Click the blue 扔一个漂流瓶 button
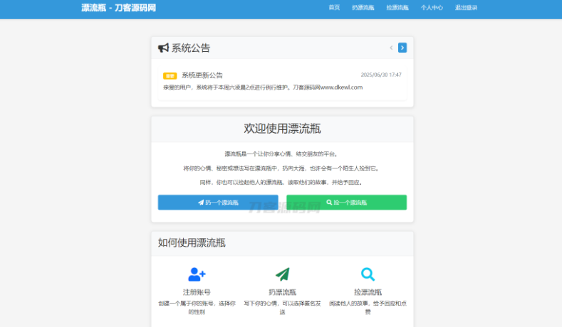The height and width of the screenshot is (327, 562). 218,203
